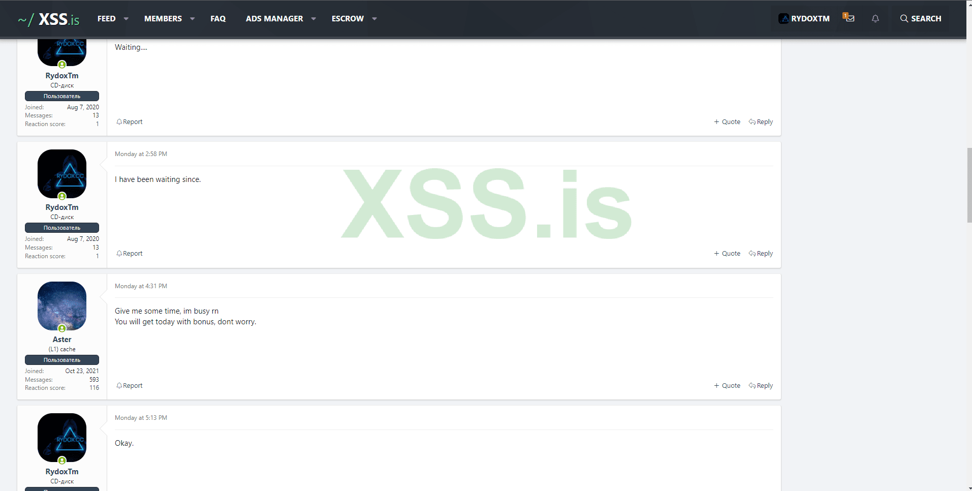Click "You will get today with bonus, dont worry."

coord(185,322)
